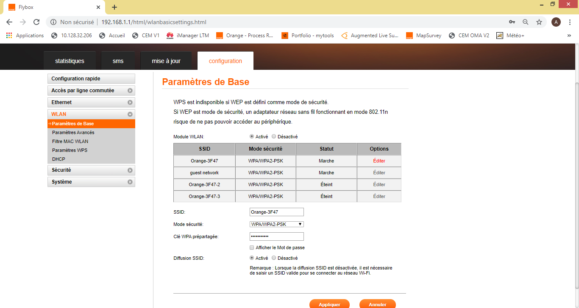Open the Accueil bookmark
Viewport: 579px width, 308px height.
pos(112,36)
